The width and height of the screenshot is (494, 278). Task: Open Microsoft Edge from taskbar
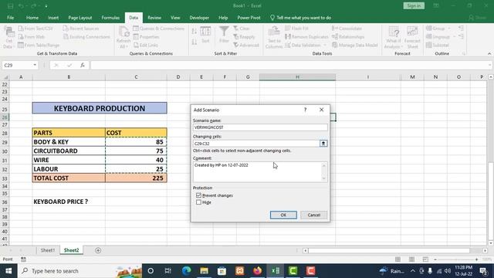tap(187, 271)
